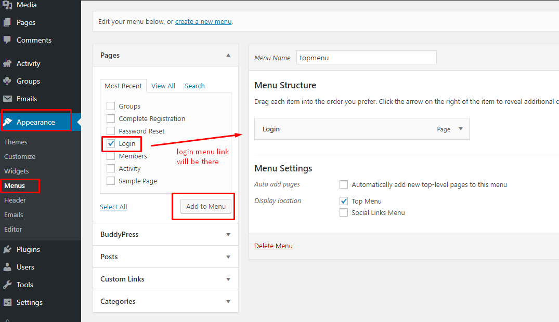Expand the Posts panel
Viewport: 559px width, 322px height.
[228, 257]
